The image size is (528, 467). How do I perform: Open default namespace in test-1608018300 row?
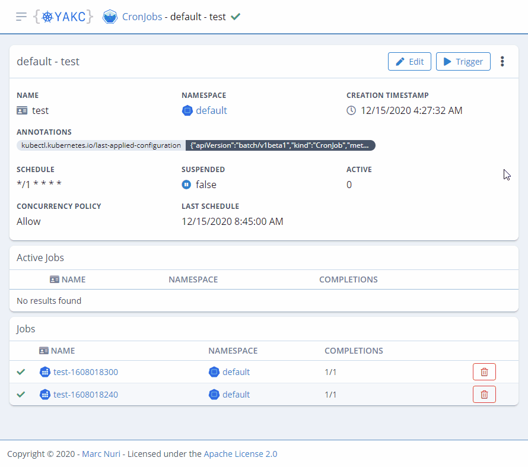pyautogui.click(x=236, y=372)
